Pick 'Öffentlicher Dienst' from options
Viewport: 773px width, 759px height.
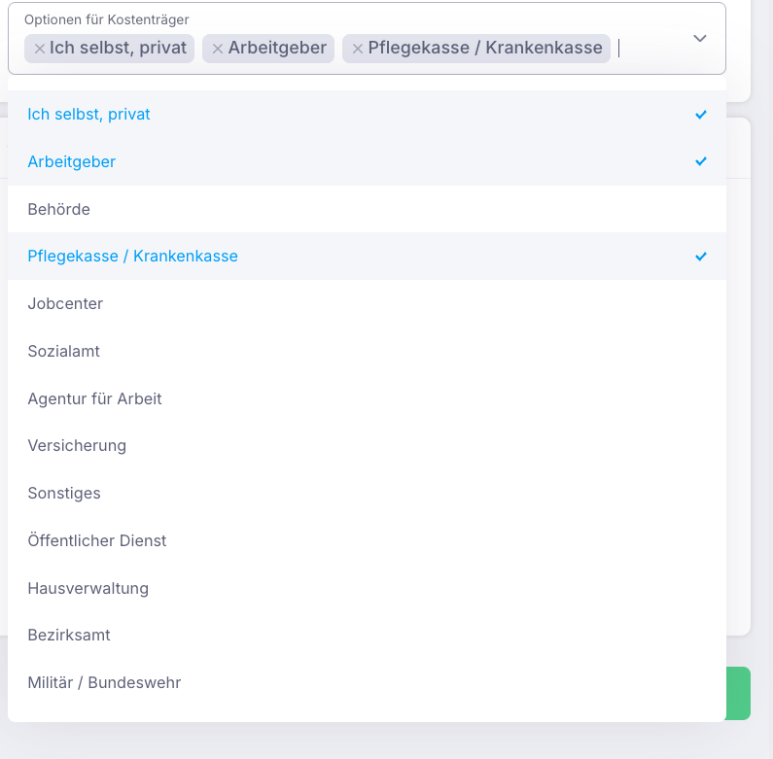tap(367, 540)
